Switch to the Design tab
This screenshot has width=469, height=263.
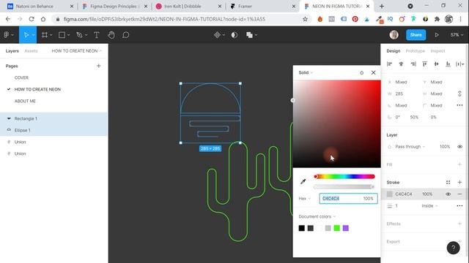pyautogui.click(x=394, y=51)
